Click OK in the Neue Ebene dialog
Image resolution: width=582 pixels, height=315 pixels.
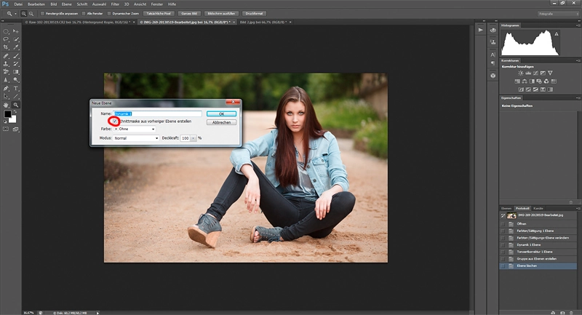[221, 114]
